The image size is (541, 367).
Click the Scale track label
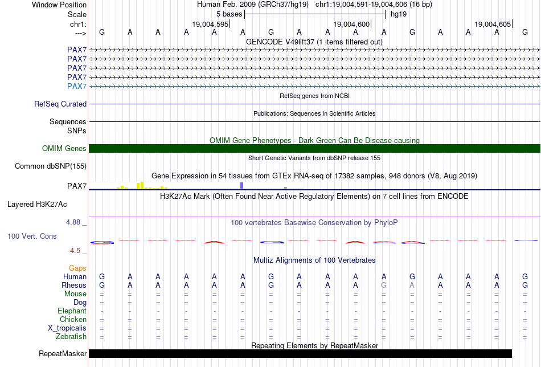point(77,14)
